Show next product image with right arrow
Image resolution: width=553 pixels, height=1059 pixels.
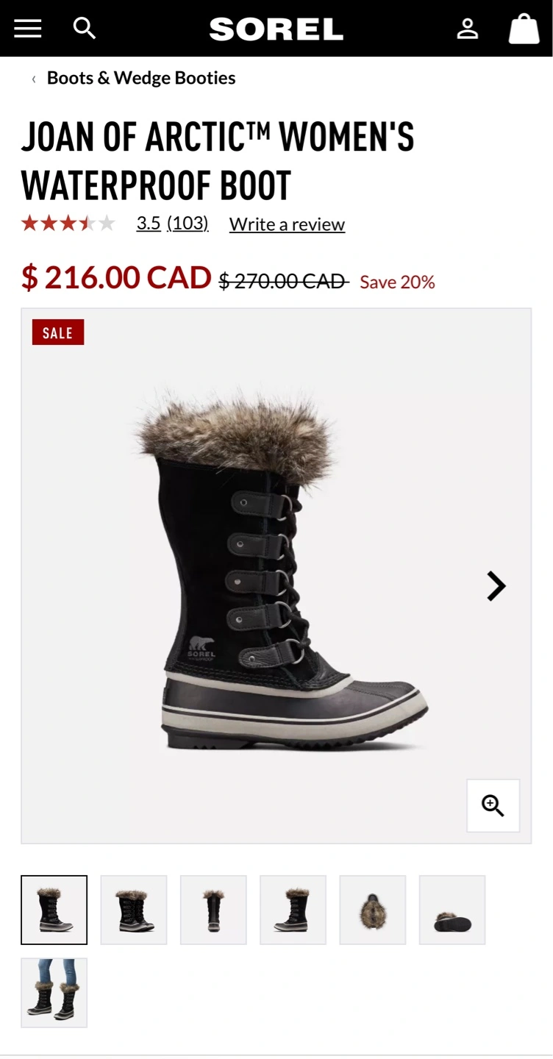(496, 586)
